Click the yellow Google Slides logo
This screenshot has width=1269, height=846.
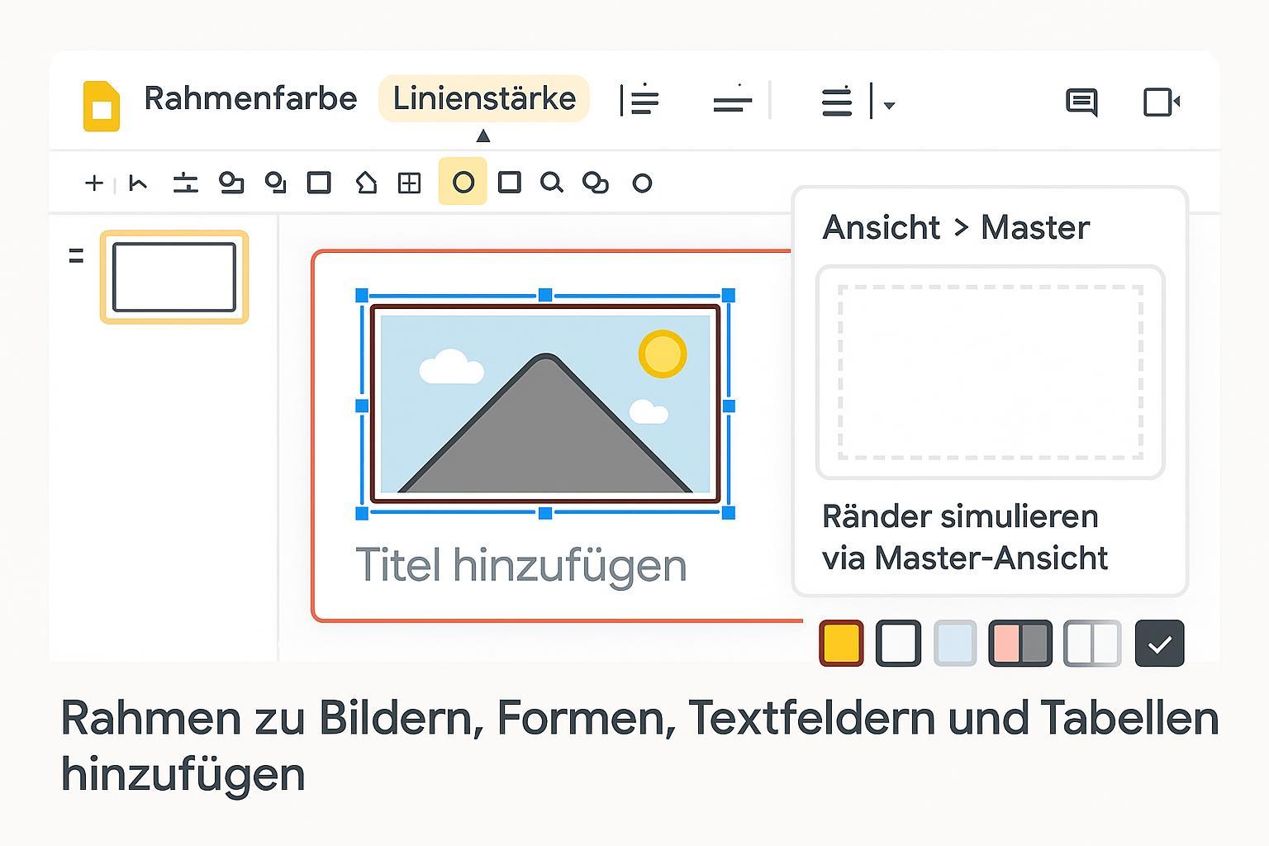(101, 106)
